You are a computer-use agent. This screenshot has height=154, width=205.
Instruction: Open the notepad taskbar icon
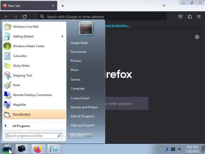coord(54,149)
